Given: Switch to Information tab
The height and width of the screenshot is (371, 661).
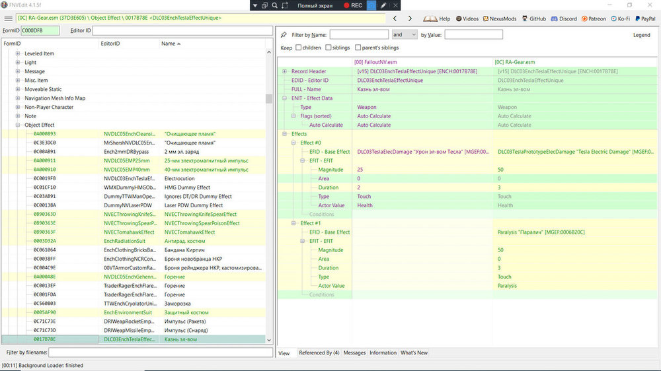Looking at the screenshot, I should 383,353.
